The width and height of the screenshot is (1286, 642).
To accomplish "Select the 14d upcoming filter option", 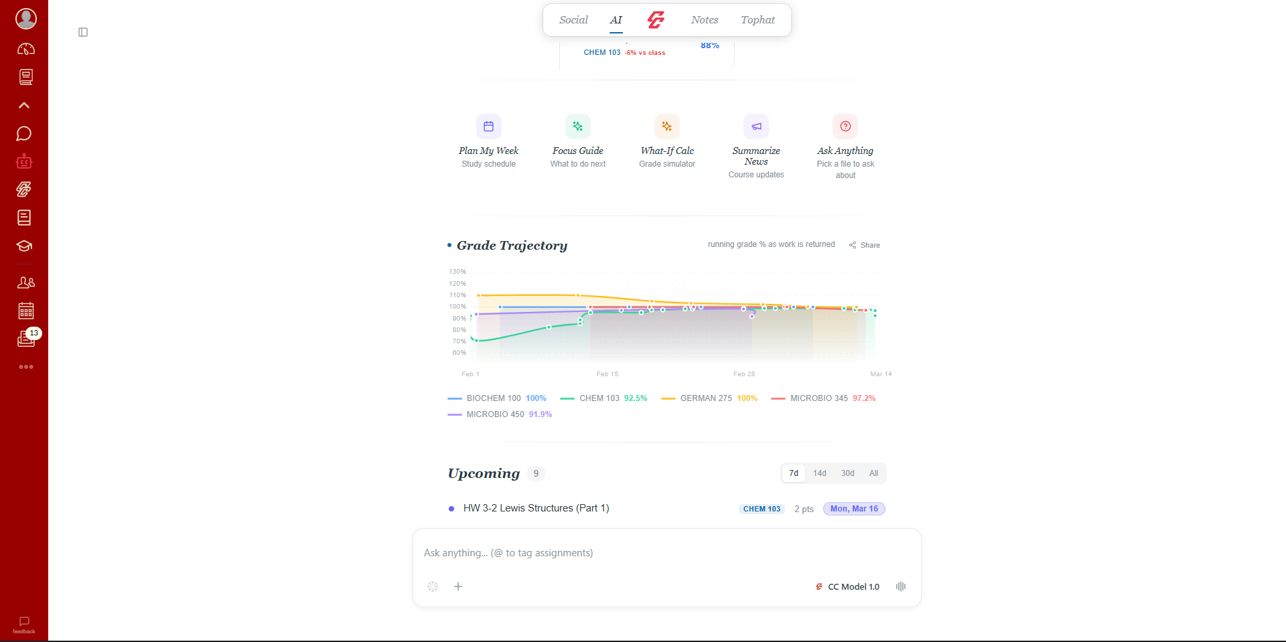I will click(x=819, y=473).
